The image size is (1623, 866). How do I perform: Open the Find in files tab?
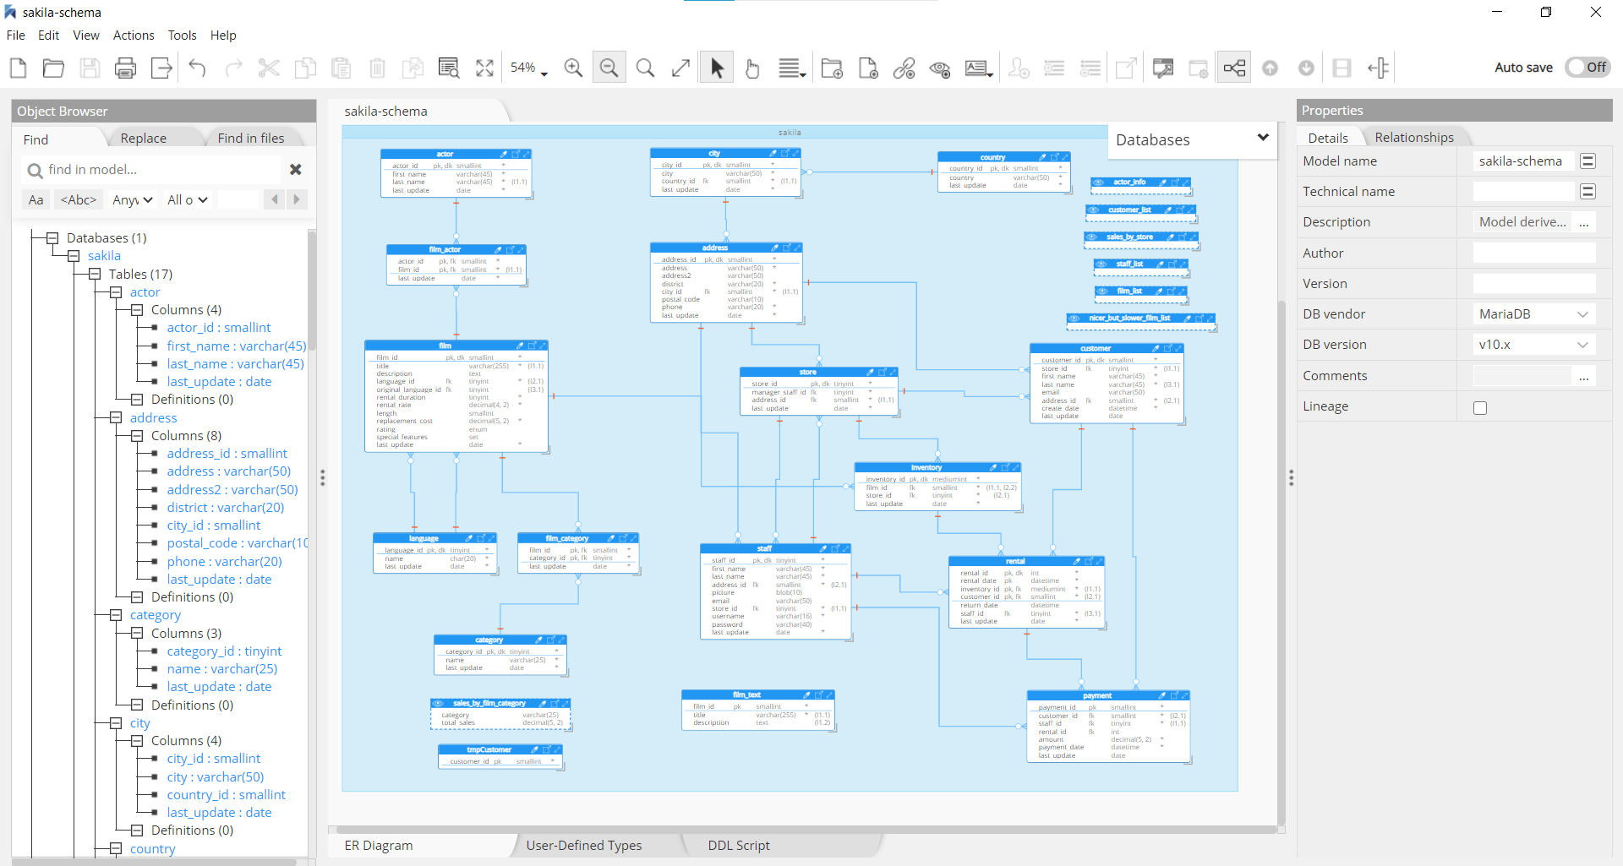(x=251, y=139)
